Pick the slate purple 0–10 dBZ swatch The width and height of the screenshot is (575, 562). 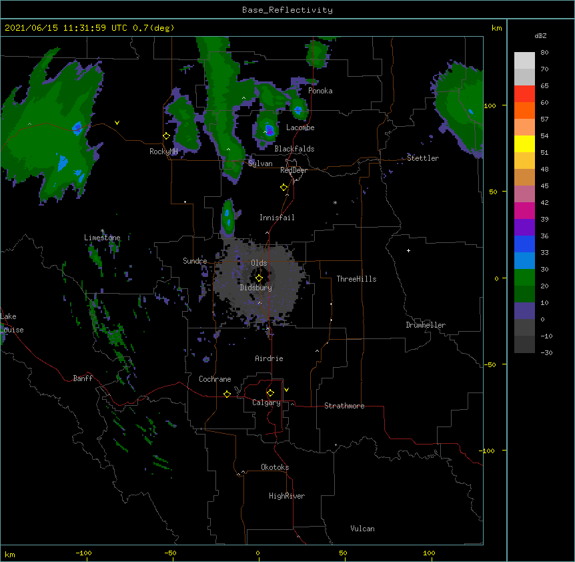[x=524, y=311]
